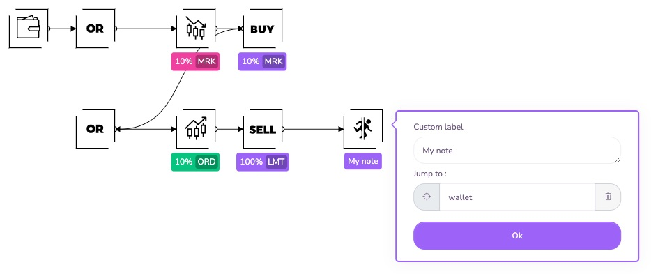Open the BUY order node
The width and height of the screenshot is (651, 274).
[262, 29]
